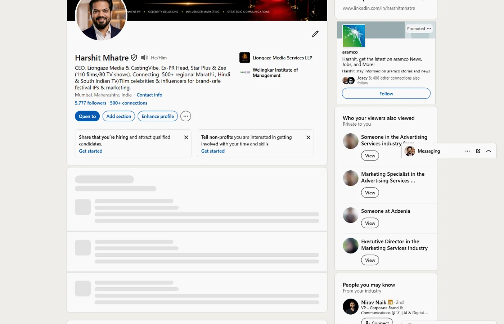Open Harshit Mhatre's profile photo
Viewport: 504px width, 324px height.
[x=101, y=15]
